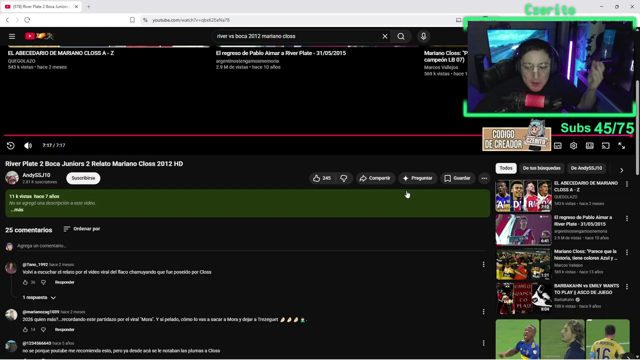
Task: Toggle subtitles on the player
Action: [557, 145]
